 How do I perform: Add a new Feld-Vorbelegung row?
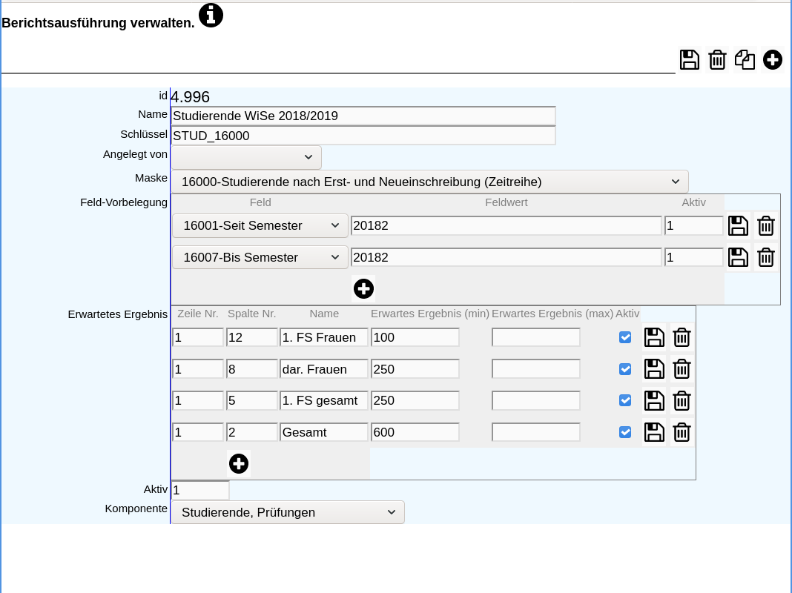coord(363,288)
